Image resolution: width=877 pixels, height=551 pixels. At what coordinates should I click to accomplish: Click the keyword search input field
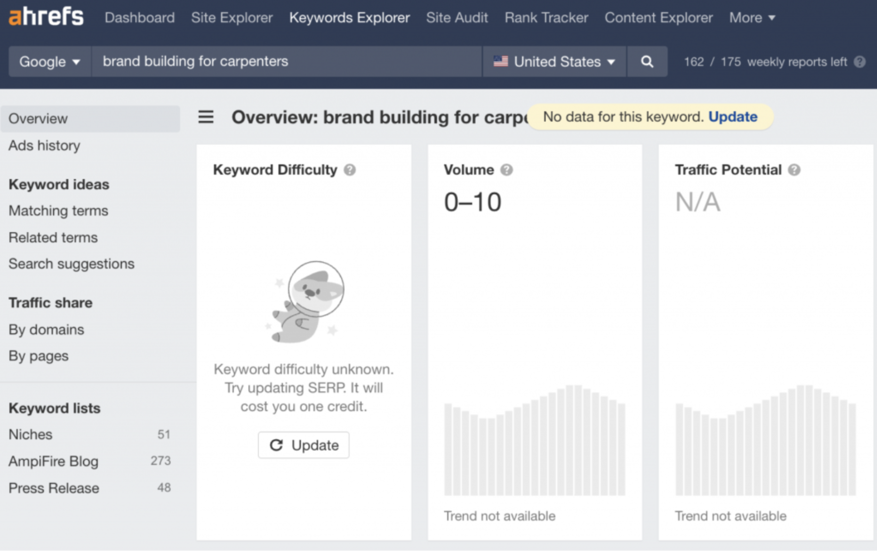pyautogui.click(x=286, y=62)
